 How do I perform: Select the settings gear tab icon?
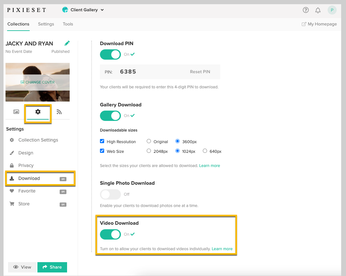click(x=38, y=112)
